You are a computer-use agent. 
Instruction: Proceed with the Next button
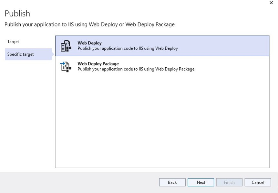pyautogui.click(x=201, y=182)
